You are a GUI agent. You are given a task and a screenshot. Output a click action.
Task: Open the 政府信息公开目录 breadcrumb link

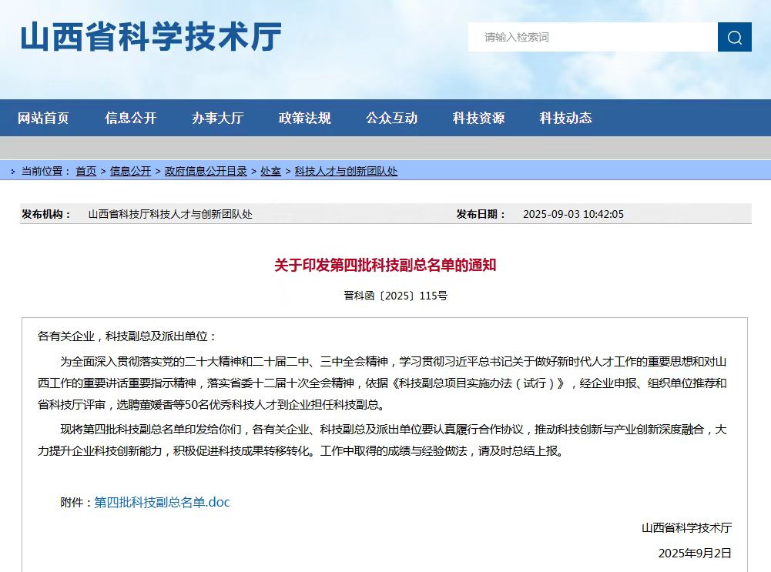pyautogui.click(x=206, y=172)
